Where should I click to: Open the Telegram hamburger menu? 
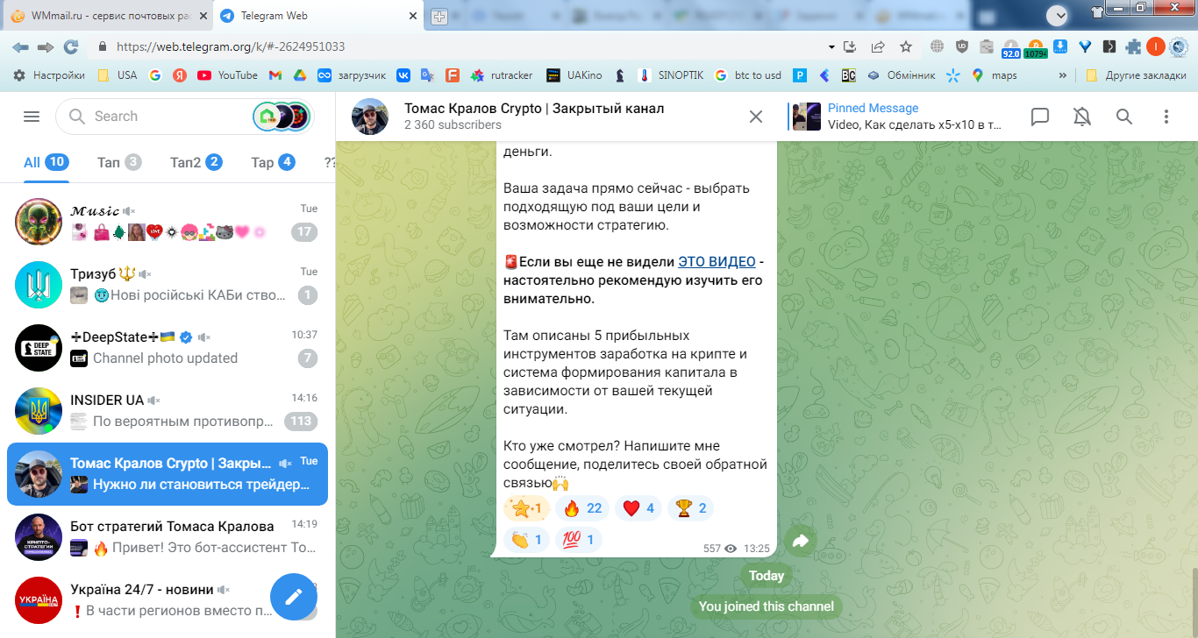coord(32,117)
